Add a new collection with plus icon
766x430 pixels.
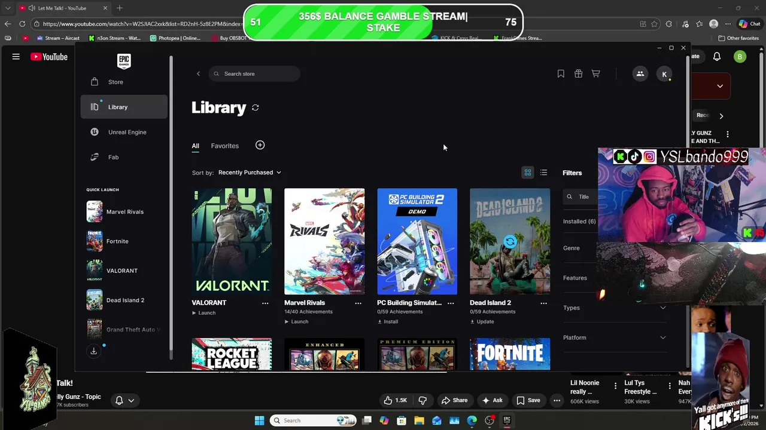260,145
